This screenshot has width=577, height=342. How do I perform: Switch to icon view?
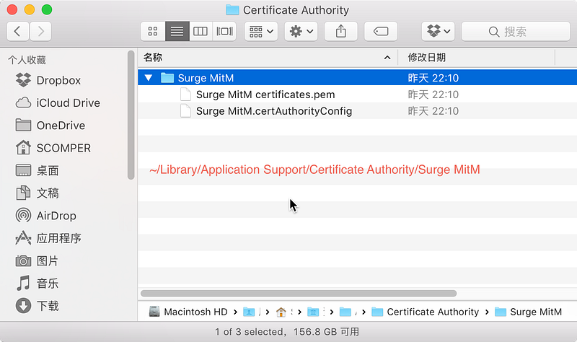point(153,31)
